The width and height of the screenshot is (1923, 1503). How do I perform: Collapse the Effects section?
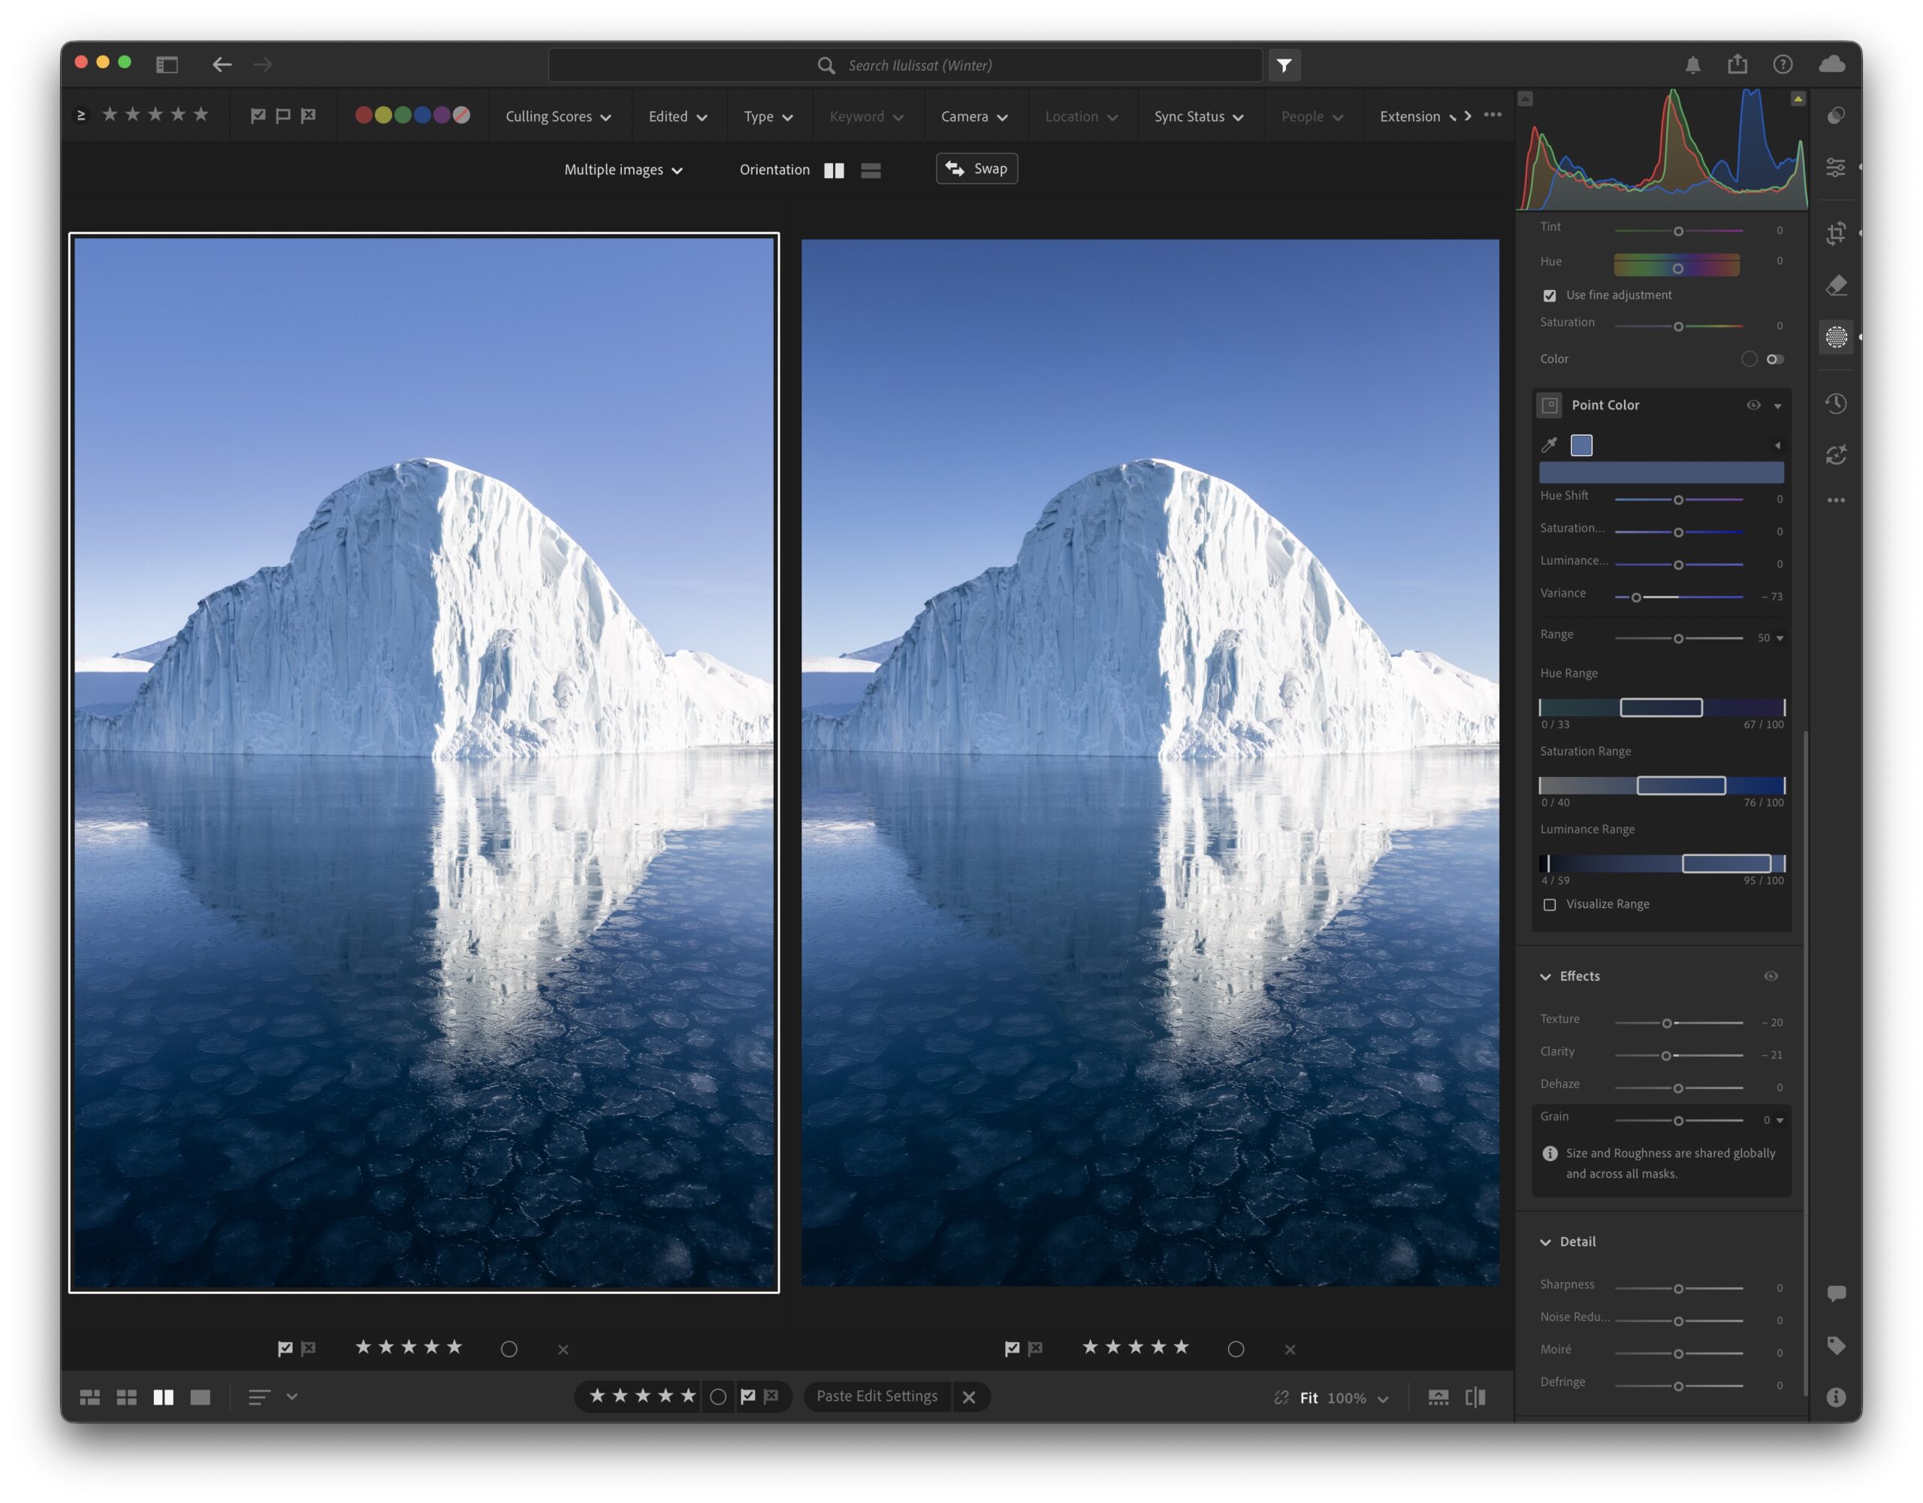pyautogui.click(x=1547, y=976)
